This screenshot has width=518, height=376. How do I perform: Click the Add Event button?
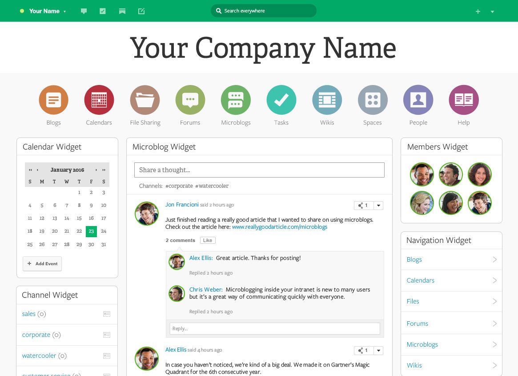pyautogui.click(x=42, y=263)
